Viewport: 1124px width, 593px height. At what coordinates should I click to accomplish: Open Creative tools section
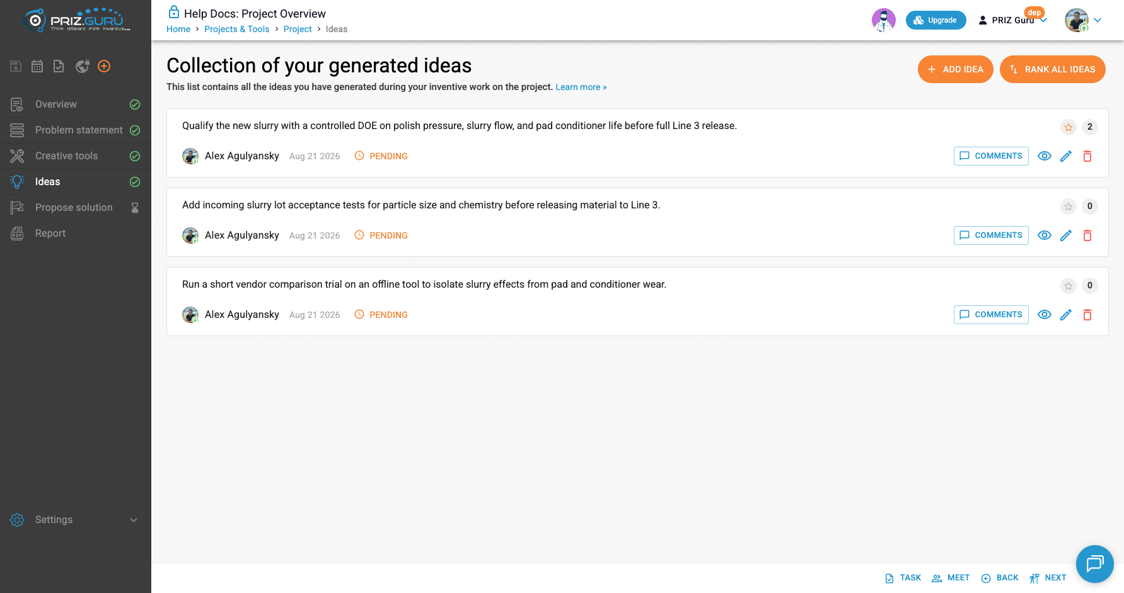pos(76,156)
